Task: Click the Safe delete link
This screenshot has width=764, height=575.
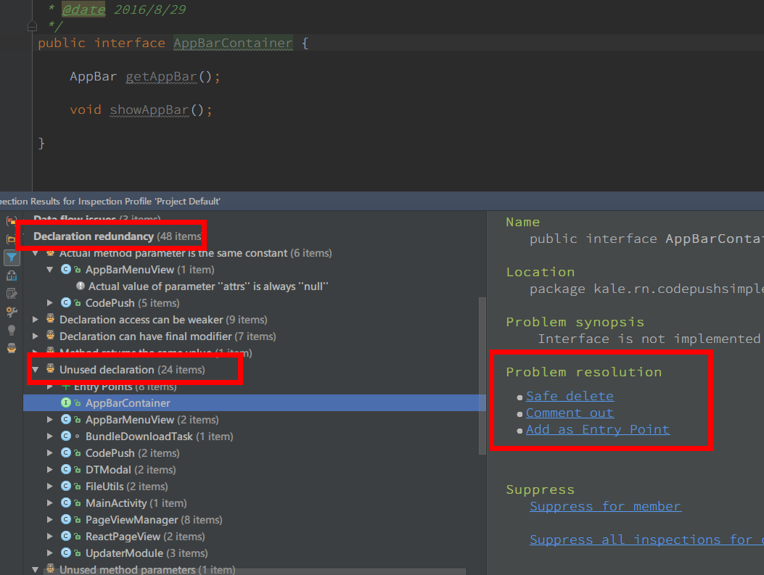Action: coord(570,396)
